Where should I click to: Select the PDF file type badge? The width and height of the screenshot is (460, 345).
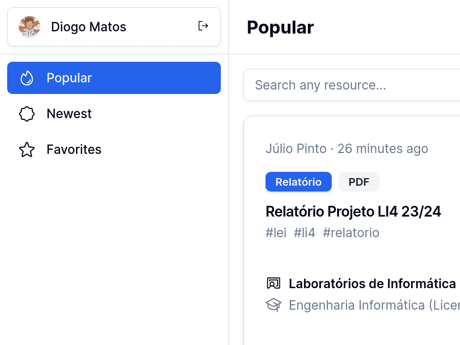coord(359,182)
